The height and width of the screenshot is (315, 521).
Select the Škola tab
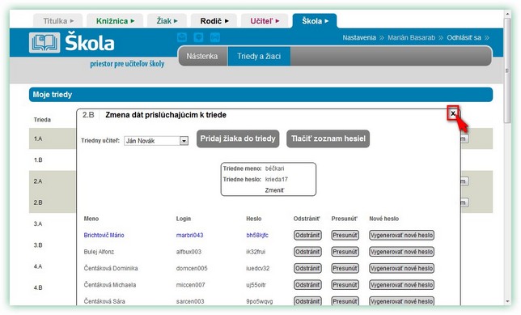(x=315, y=21)
